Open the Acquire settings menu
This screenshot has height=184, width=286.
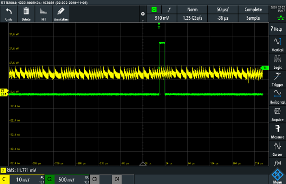(277, 114)
